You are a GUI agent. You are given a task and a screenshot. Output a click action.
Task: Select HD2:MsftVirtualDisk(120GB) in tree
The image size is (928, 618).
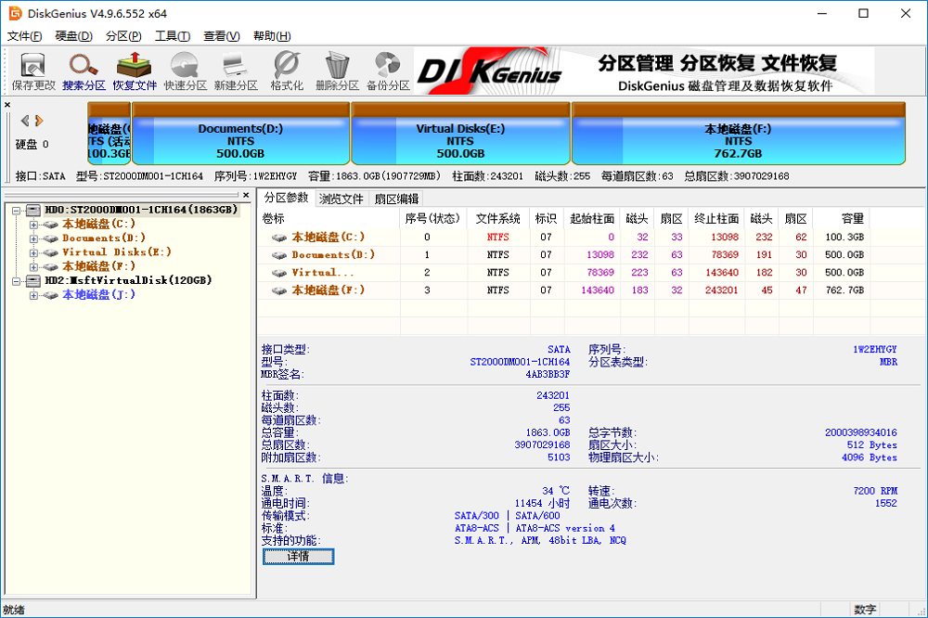pyautogui.click(x=128, y=280)
